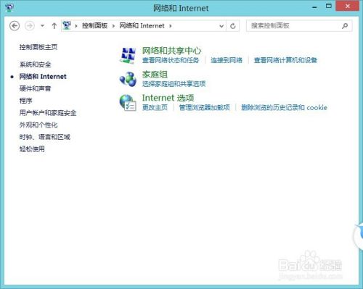This screenshot has height=289, width=363.
Task: Select 控制面板 breadcrumb in address bar
Action: pyautogui.click(x=94, y=25)
